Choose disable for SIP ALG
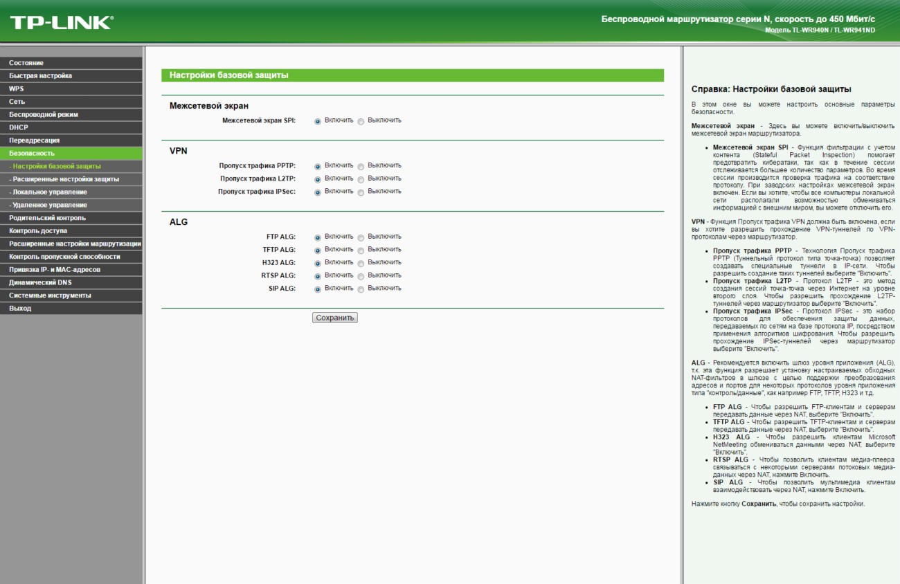This screenshot has height=584, width=900. tap(361, 289)
